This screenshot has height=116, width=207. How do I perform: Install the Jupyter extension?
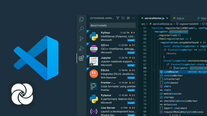pyautogui.click(x=131, y=65)
